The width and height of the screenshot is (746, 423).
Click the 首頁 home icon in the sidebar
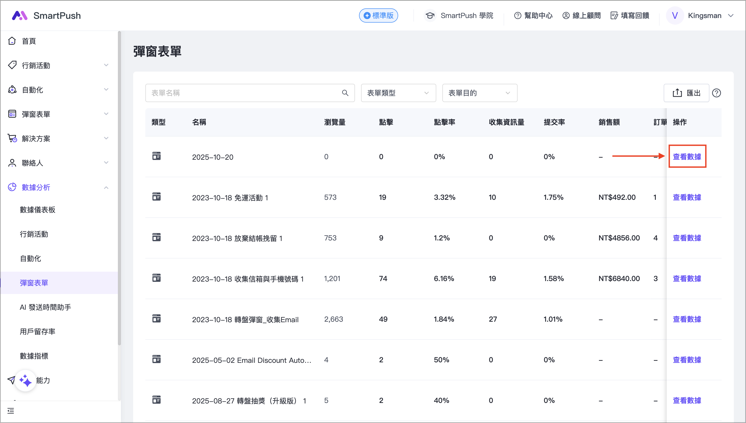[12, 41]
